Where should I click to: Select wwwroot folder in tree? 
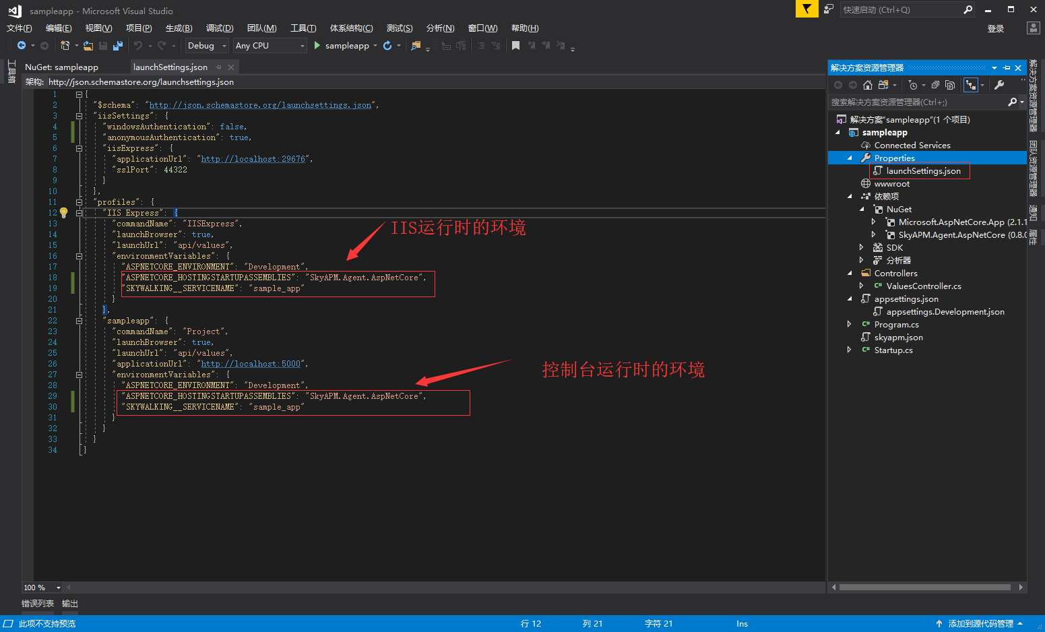coord(891,183)
